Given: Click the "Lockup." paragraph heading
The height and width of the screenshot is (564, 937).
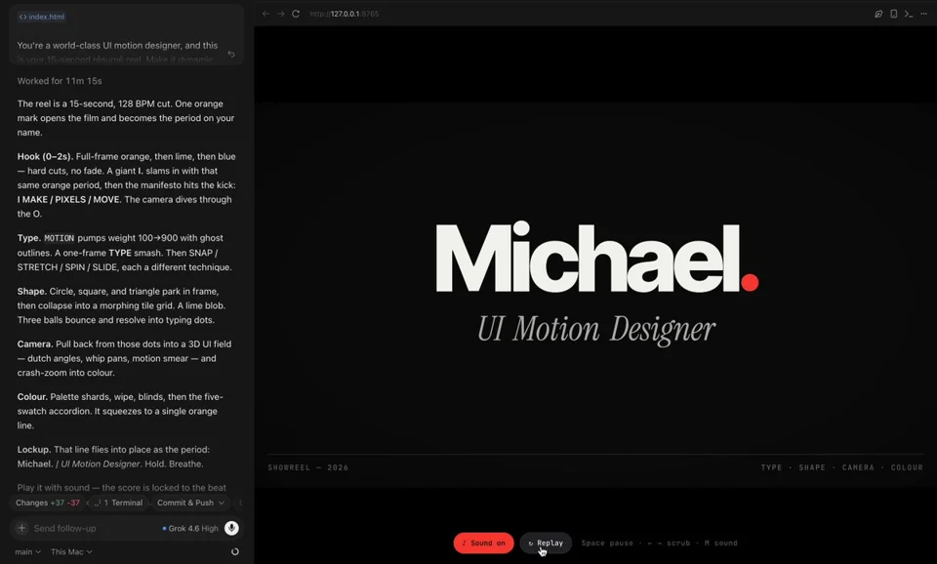Looking at the screenshot, I should tap(34, 449).
